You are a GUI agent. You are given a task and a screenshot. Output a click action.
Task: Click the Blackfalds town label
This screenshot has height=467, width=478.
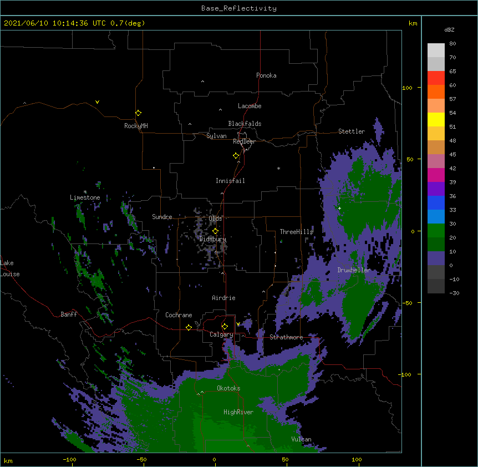pos(245,124)
